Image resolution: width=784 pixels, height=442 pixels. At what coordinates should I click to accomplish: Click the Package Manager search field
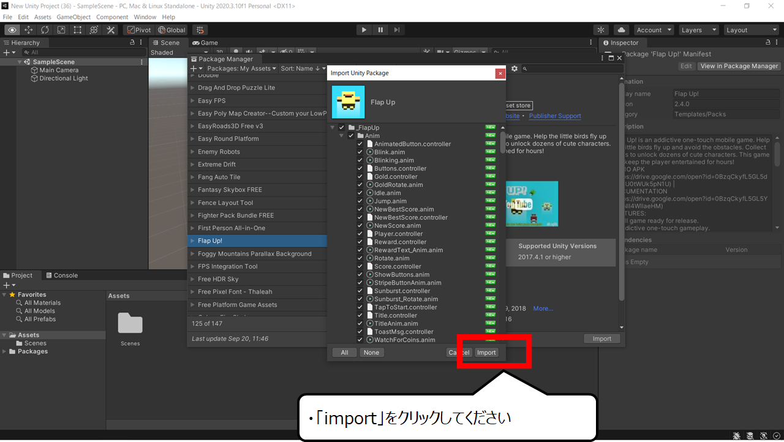tap(571, 69)
